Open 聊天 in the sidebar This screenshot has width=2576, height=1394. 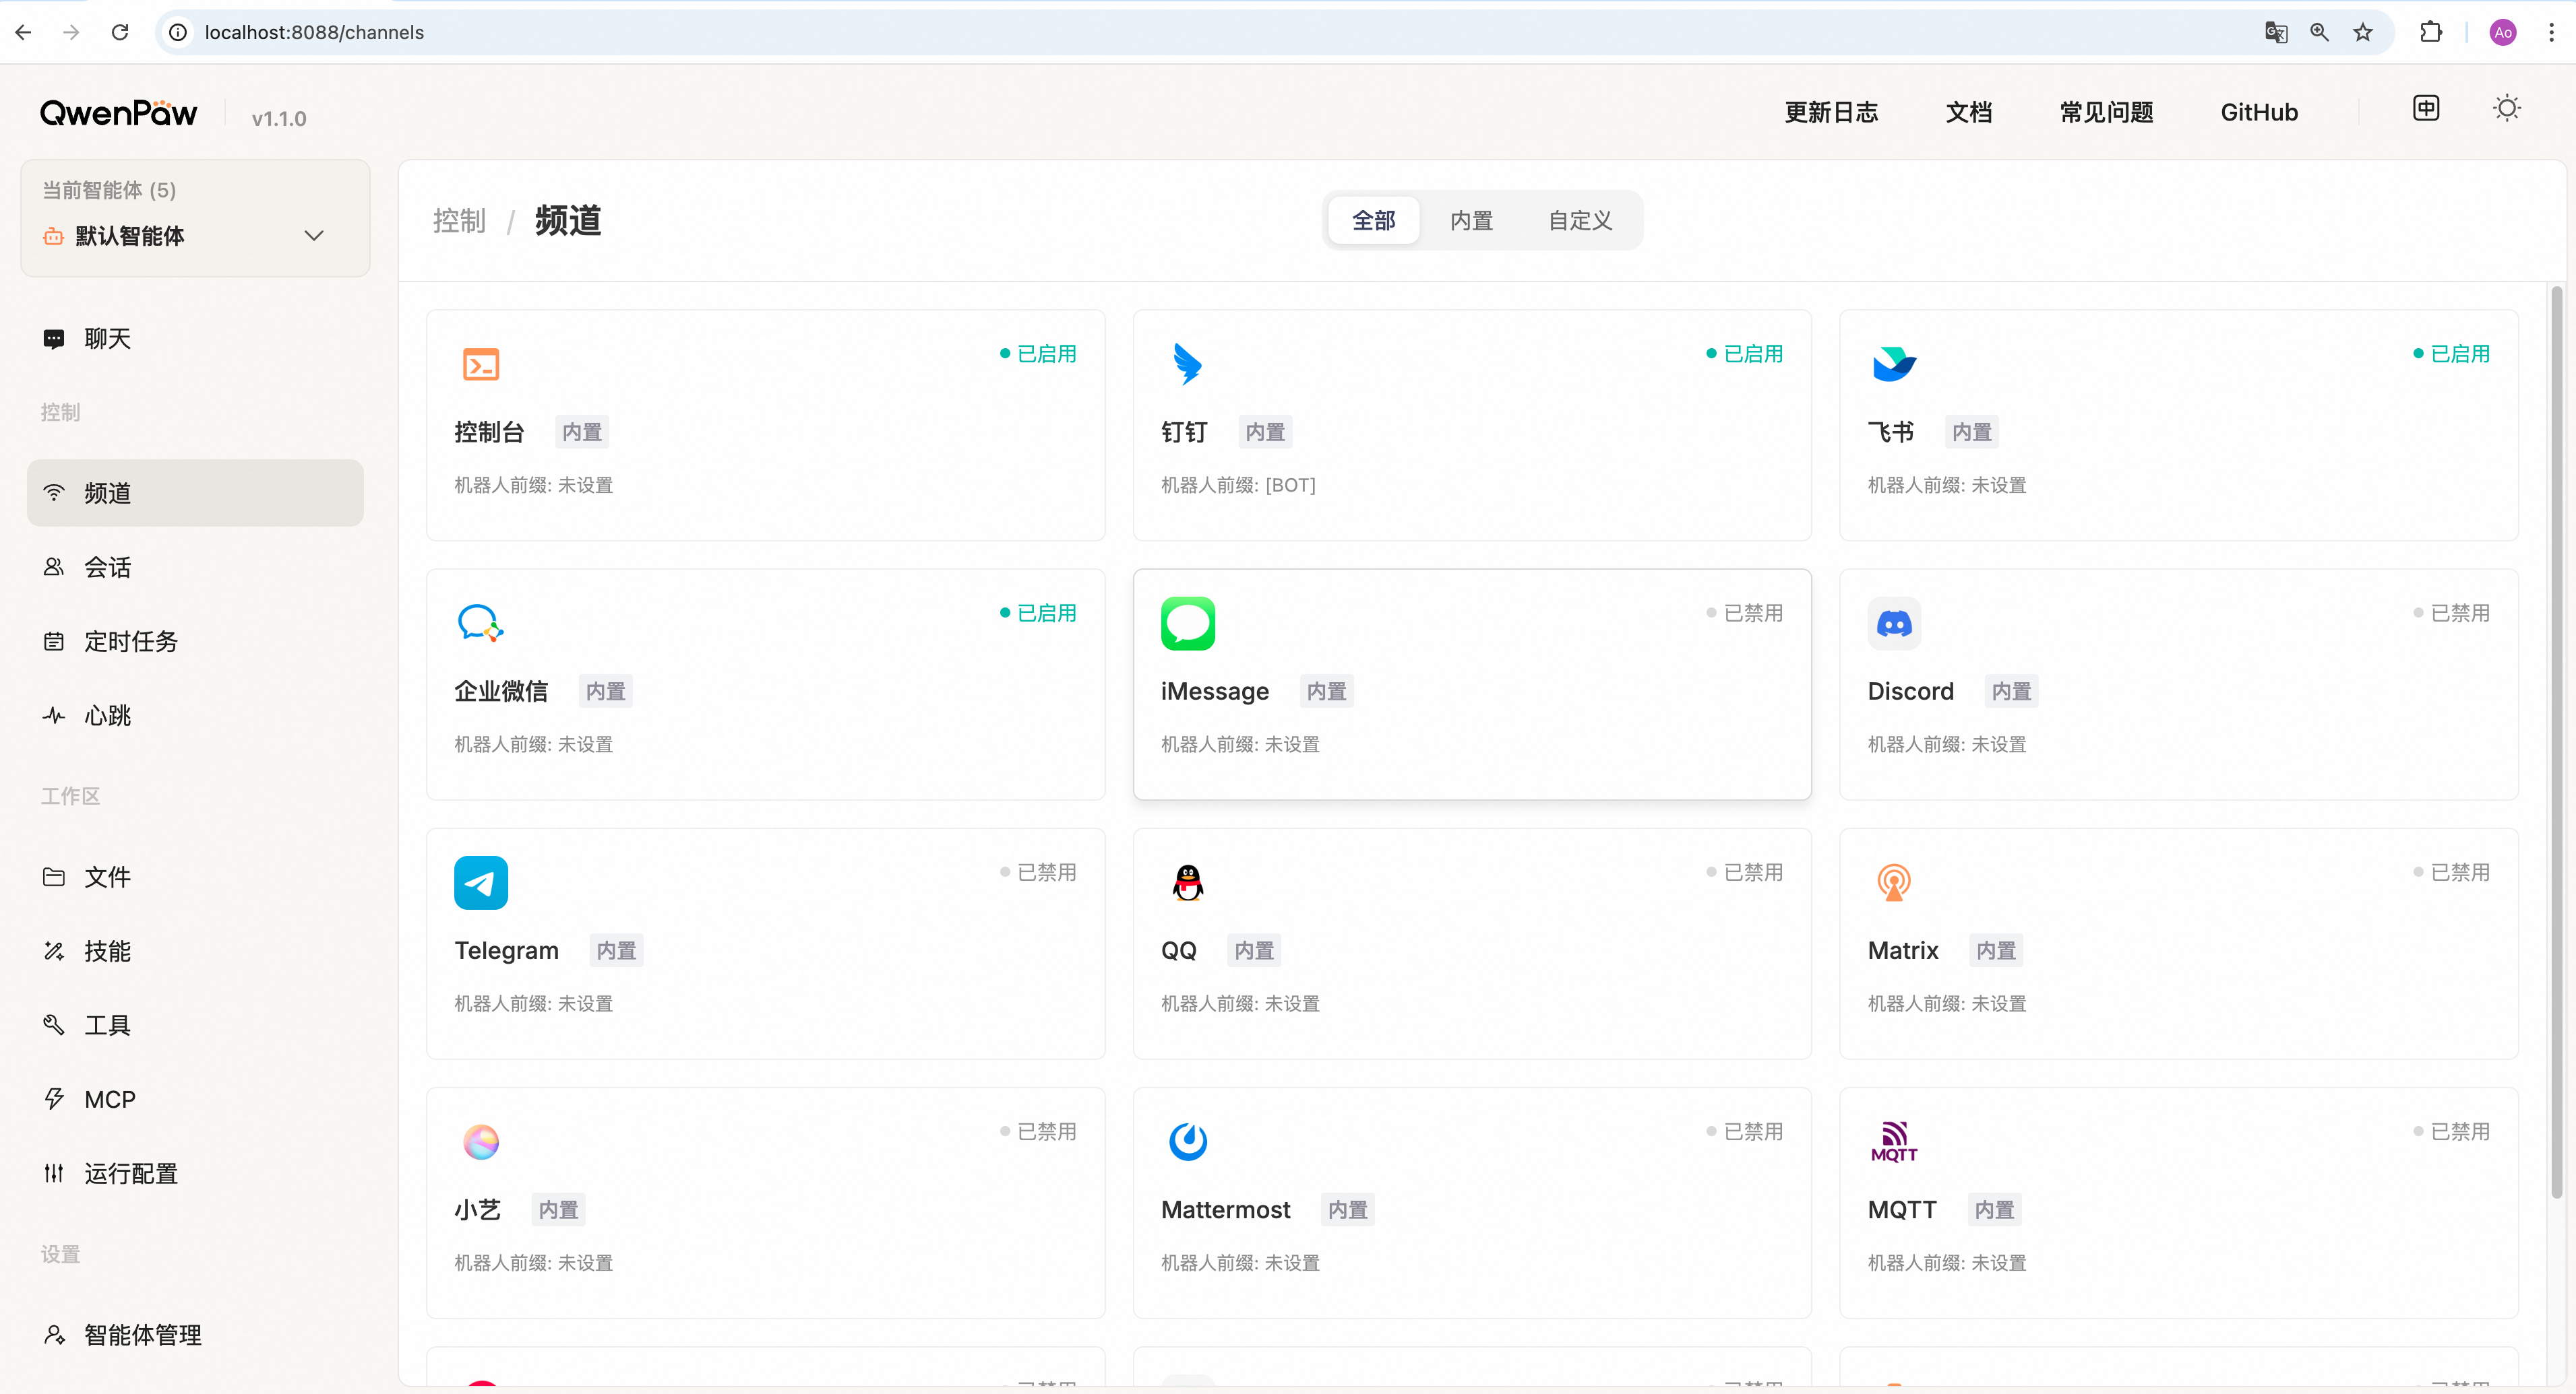pyautogui.click(x=195, y=339)
